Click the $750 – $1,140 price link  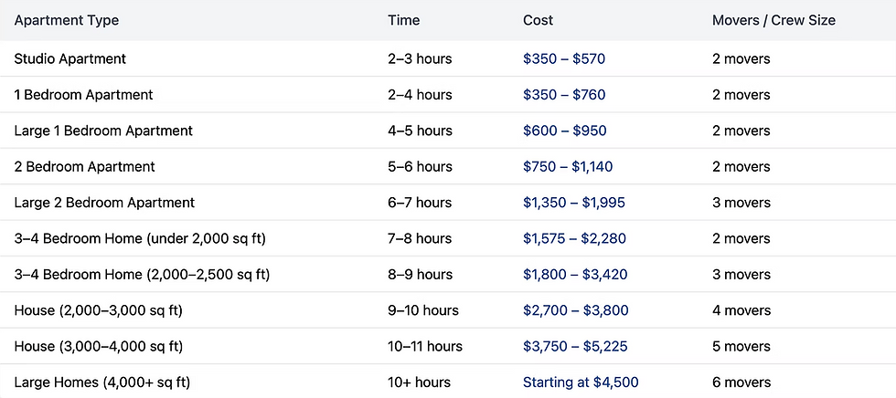point(568,166)
